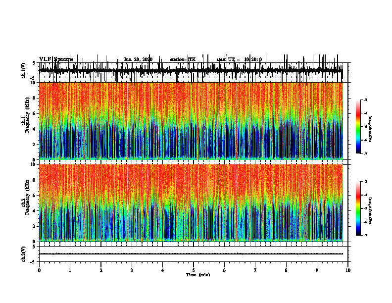Click the "ch.1(V)" waveform axis label
This screenshot has height=303, width=392.
[24, 70]
